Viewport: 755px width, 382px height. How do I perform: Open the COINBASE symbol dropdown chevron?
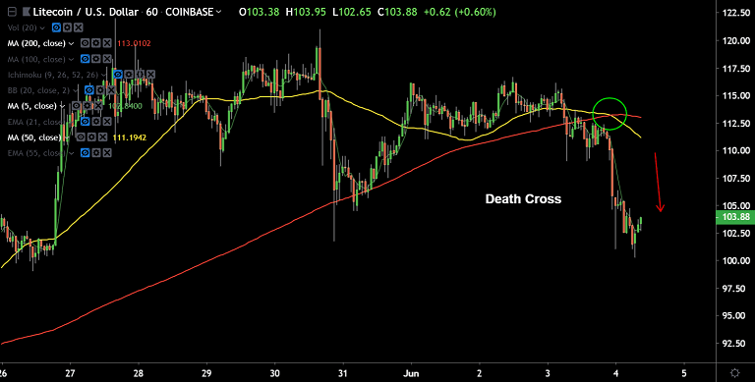coord(219,12)
